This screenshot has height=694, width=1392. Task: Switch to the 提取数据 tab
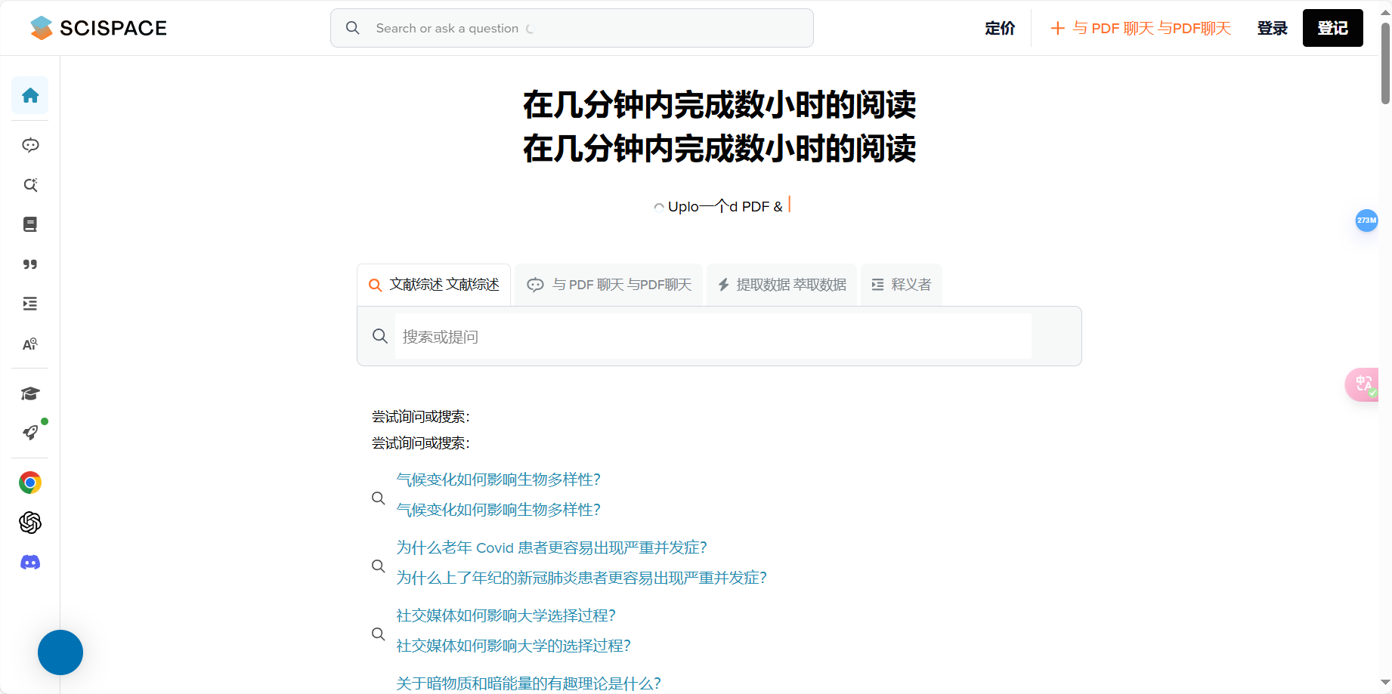click(781, 285)
